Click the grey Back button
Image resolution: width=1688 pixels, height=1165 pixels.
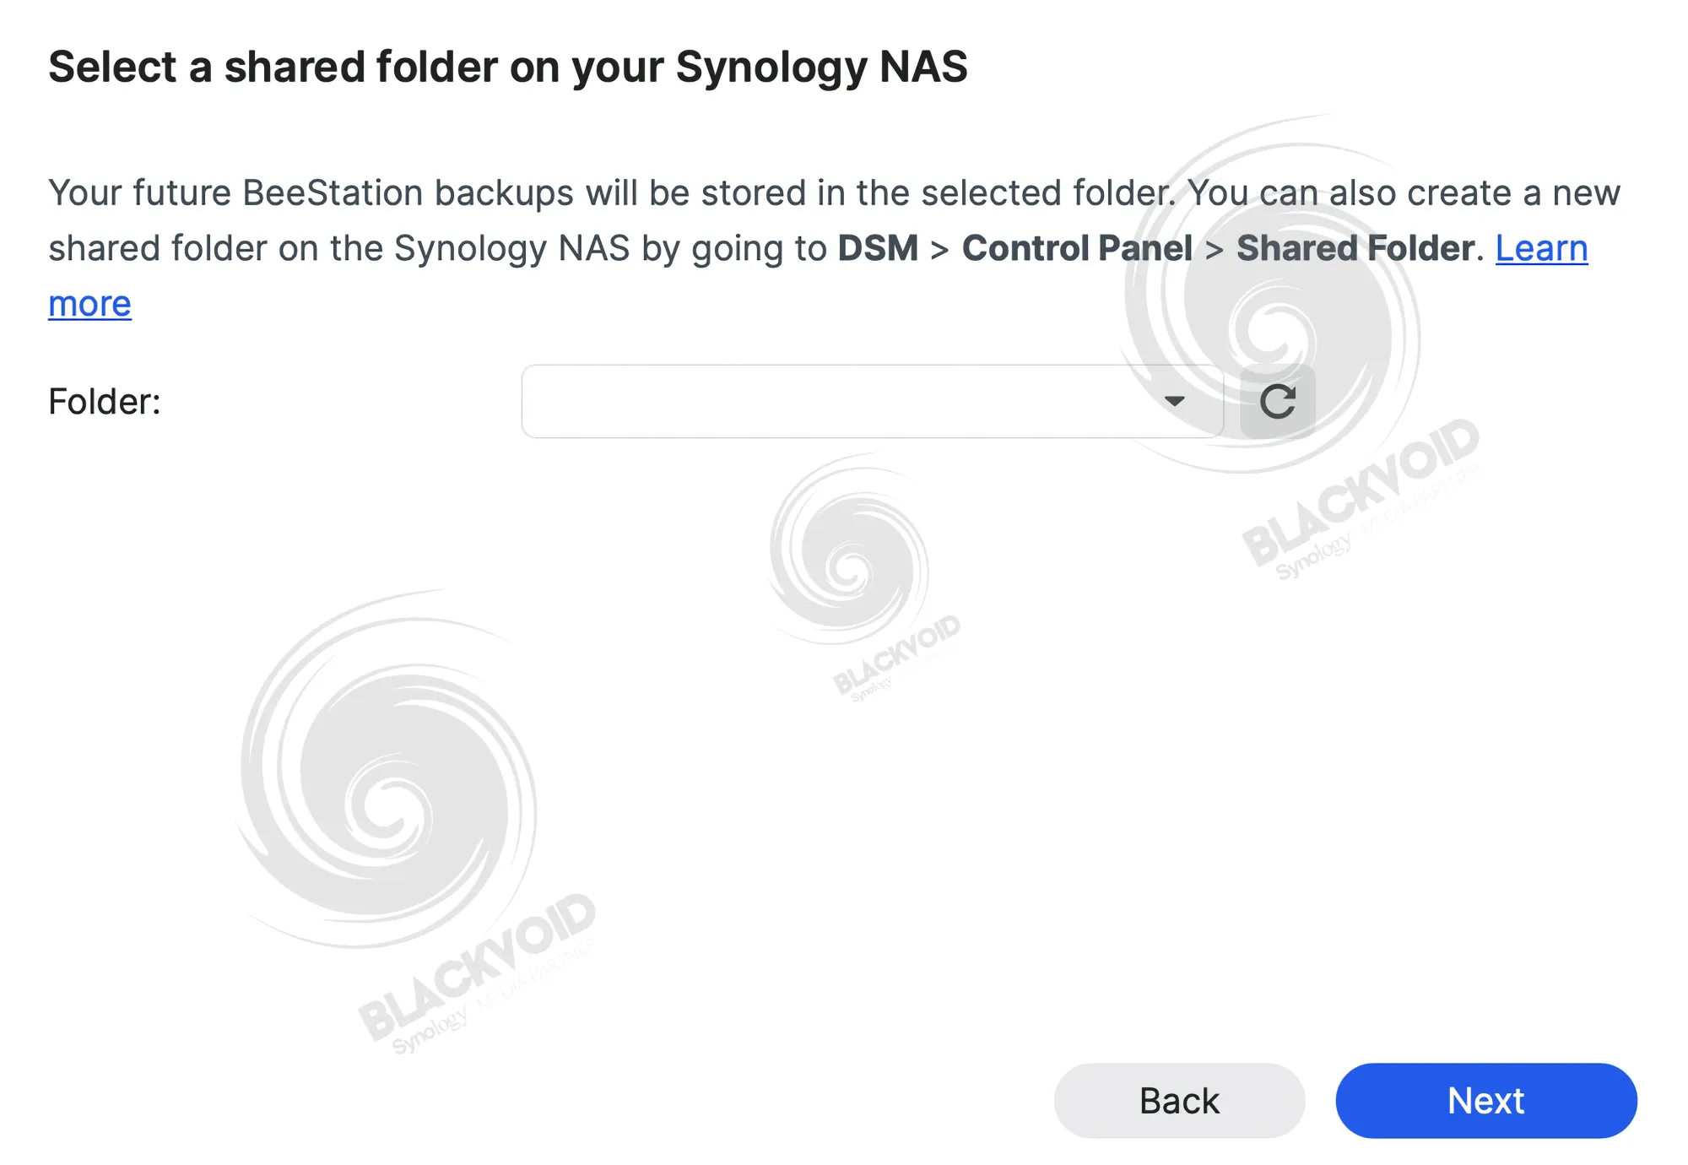(x=1179, y=1101)
